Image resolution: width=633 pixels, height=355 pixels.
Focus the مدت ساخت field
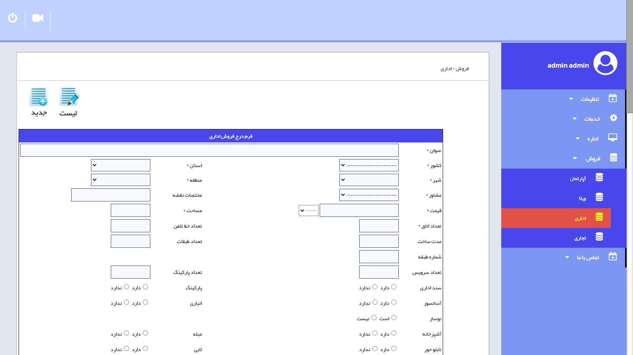pyautogui.click(x=379, y=241)
